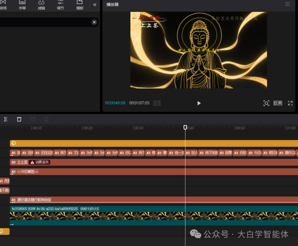Click the 动画丢失 warning badge
The height and width of the screenshot is (246, 298).
pos(40,162)
